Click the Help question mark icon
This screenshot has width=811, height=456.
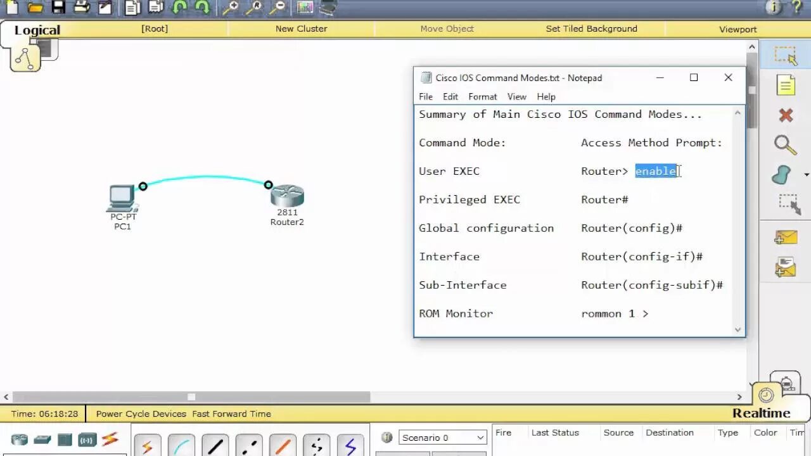tap(797, 8)
